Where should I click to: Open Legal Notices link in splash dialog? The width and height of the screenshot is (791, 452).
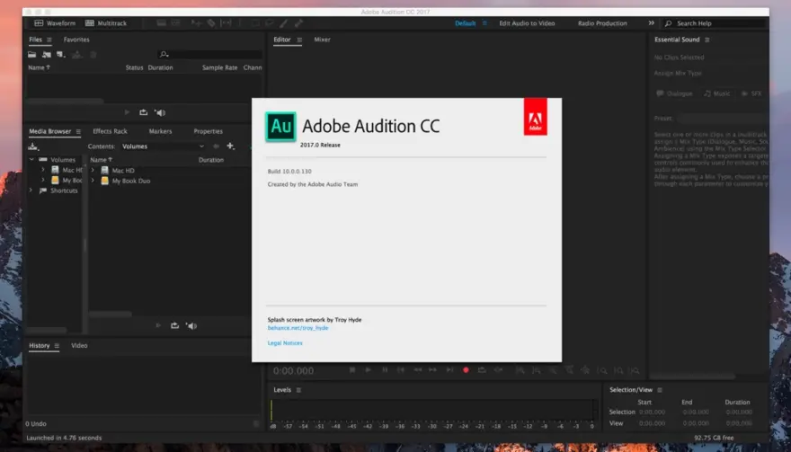pos(285,343)
